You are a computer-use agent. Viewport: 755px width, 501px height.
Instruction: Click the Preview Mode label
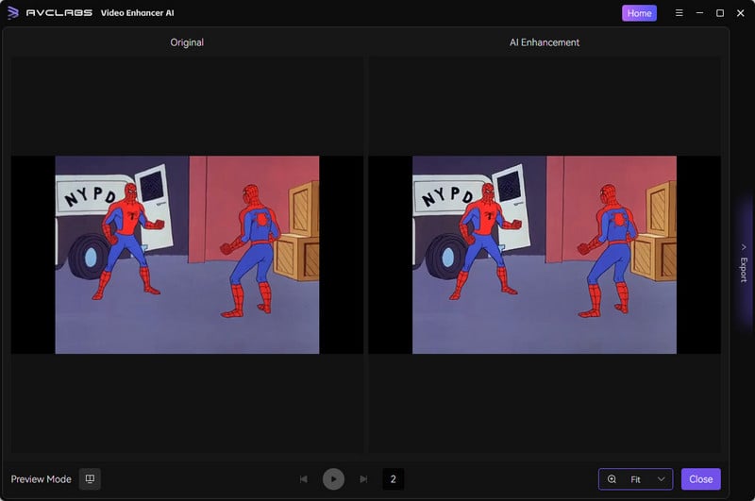[x=41, y=479]
